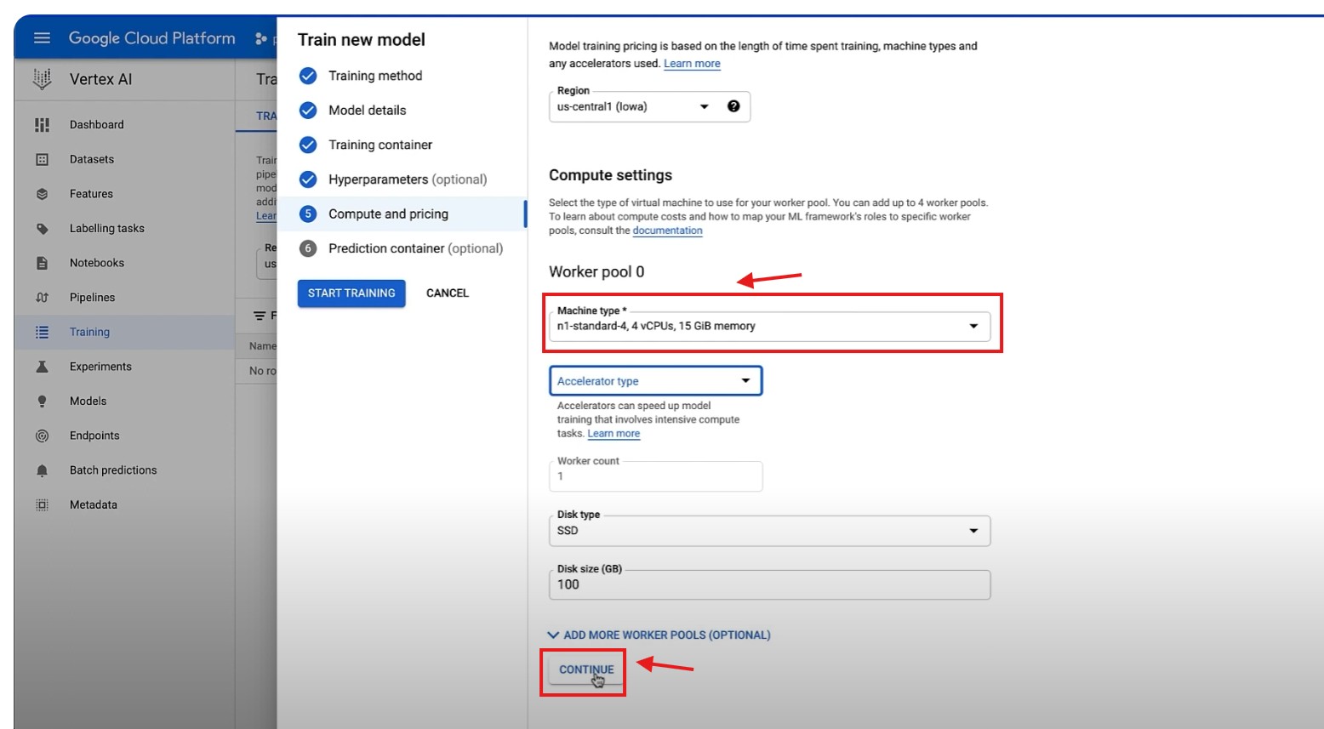Open the Machine type dropdown

coord(769,326)
